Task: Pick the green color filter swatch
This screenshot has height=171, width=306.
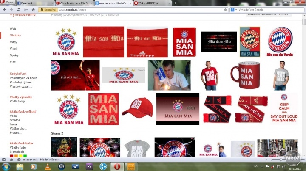Action: (25, 156)
